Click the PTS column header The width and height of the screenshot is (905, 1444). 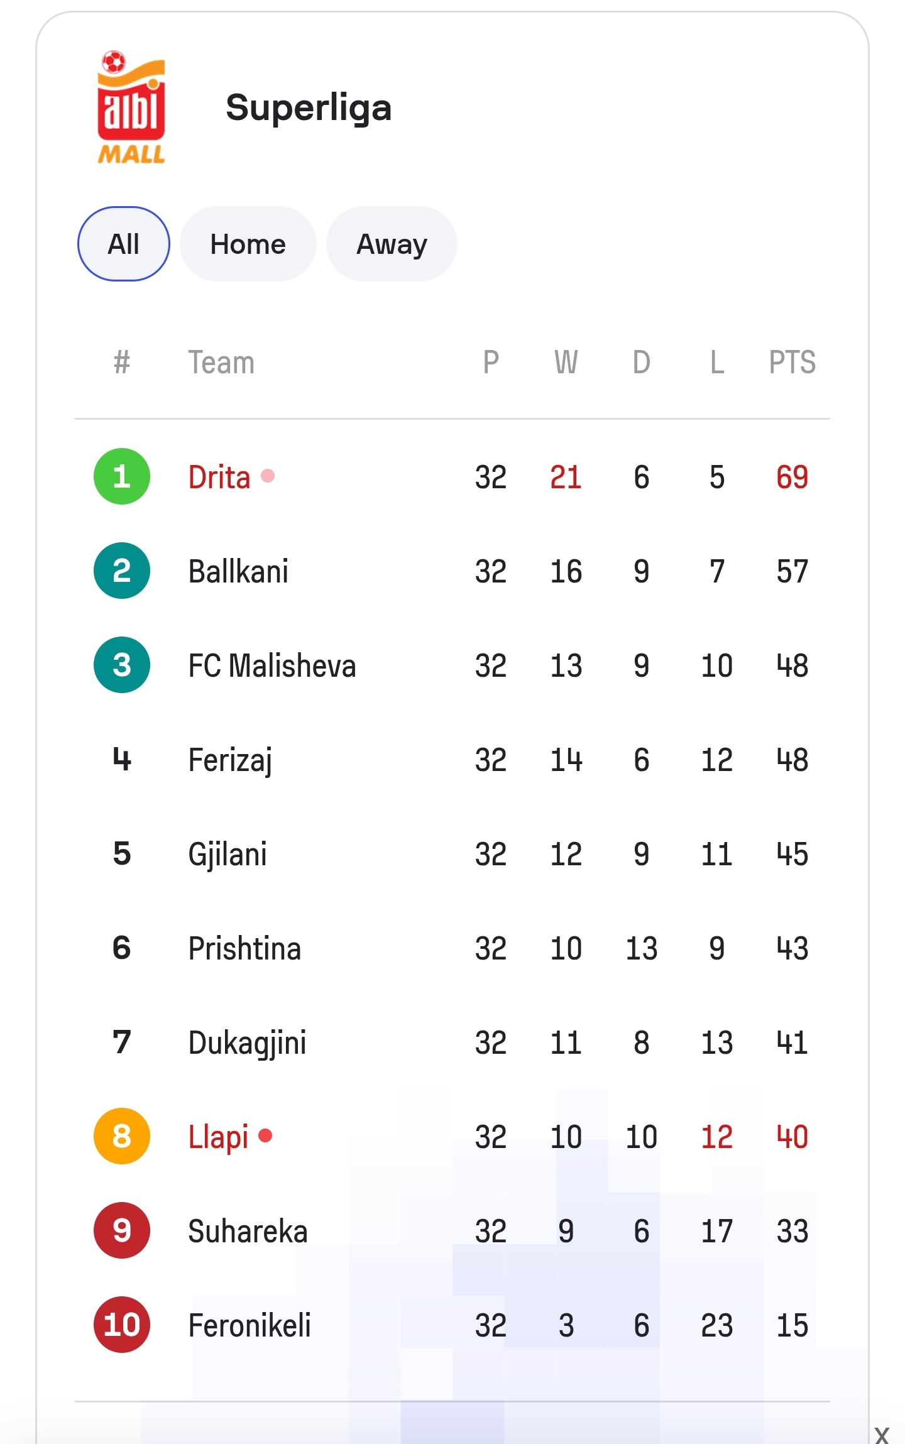click(792, 363)
